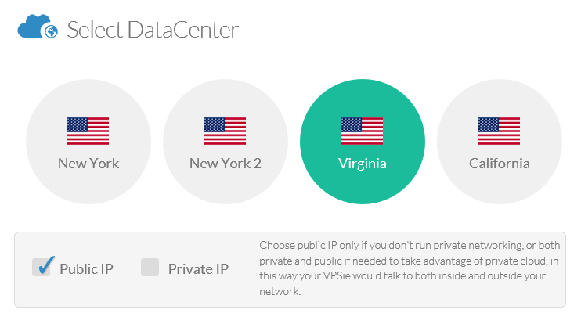
Task: Uncheck the Public IP checkbox
Action: (41, 268)
